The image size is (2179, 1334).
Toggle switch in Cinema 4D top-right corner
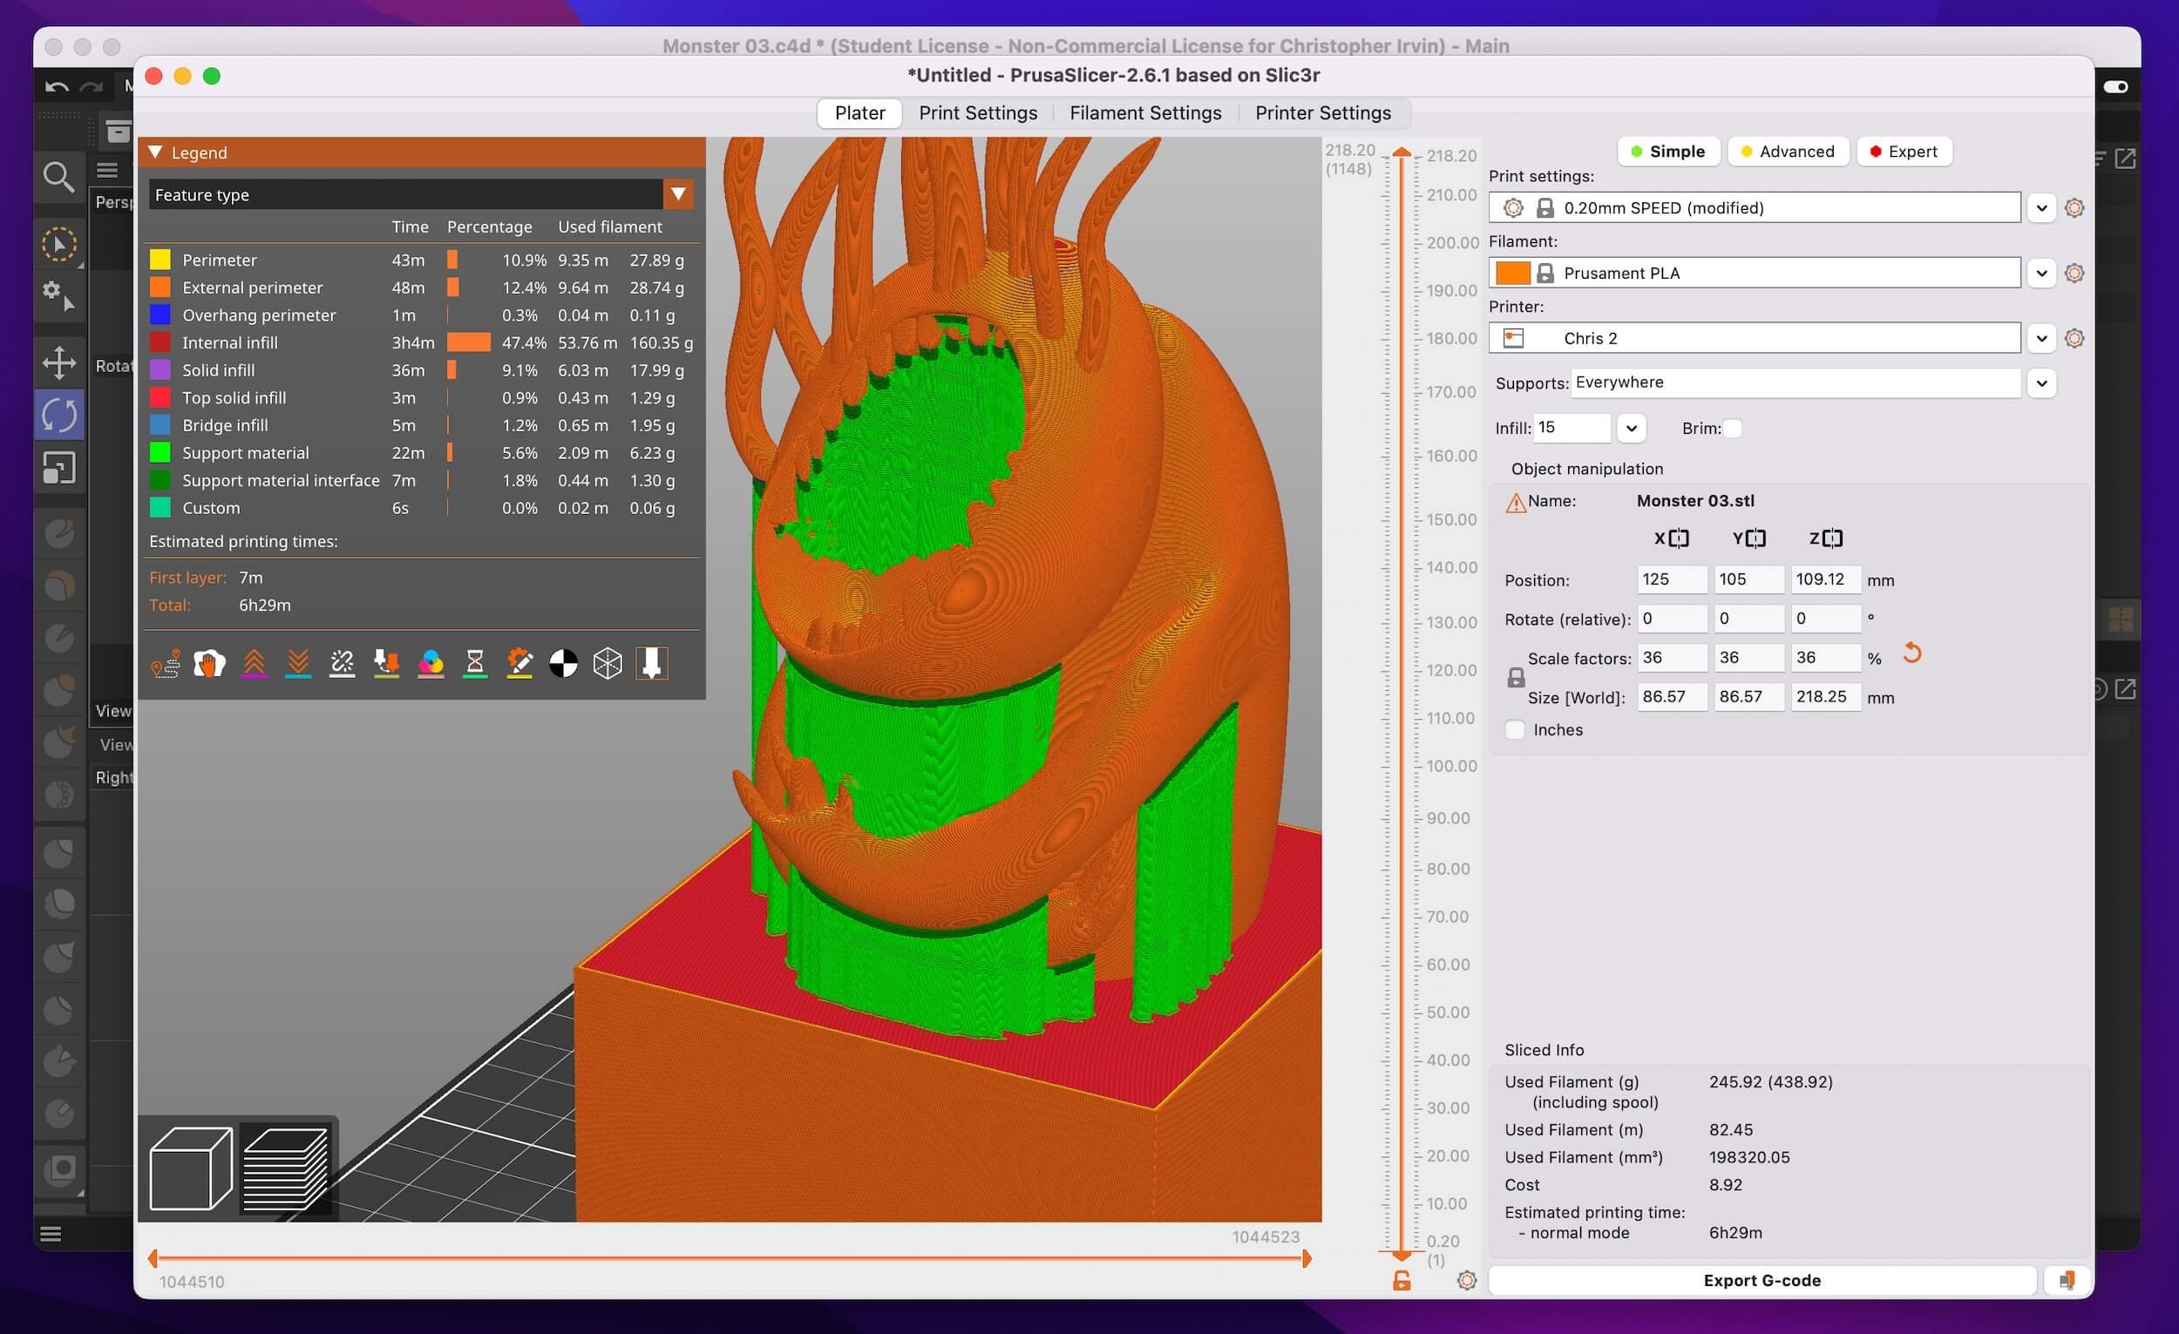[2116, 86]
